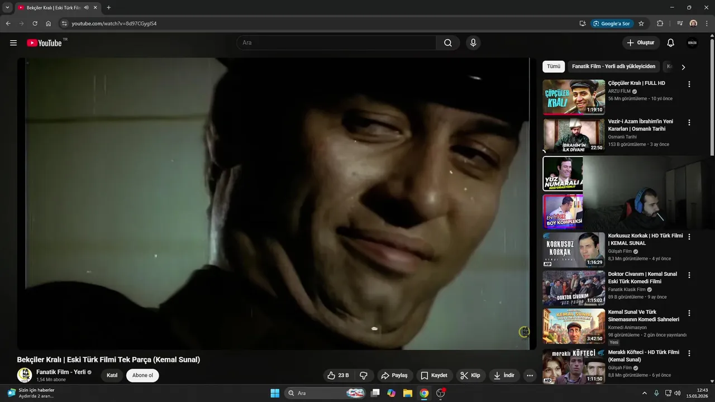The image size is (715, 402).
Task: Open Meraklı Köfteci - HD Türk Filmi title
Action: [643, 356]
